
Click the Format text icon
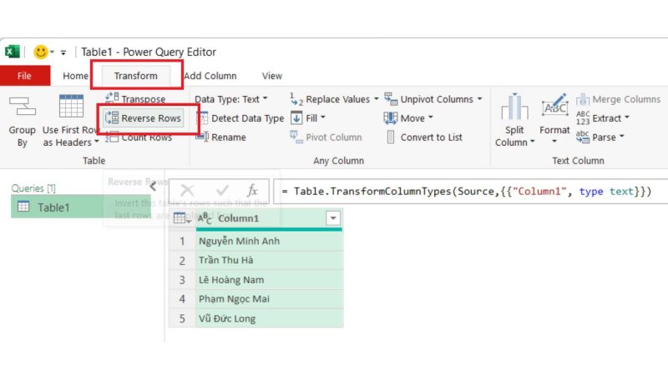[554, 107]
